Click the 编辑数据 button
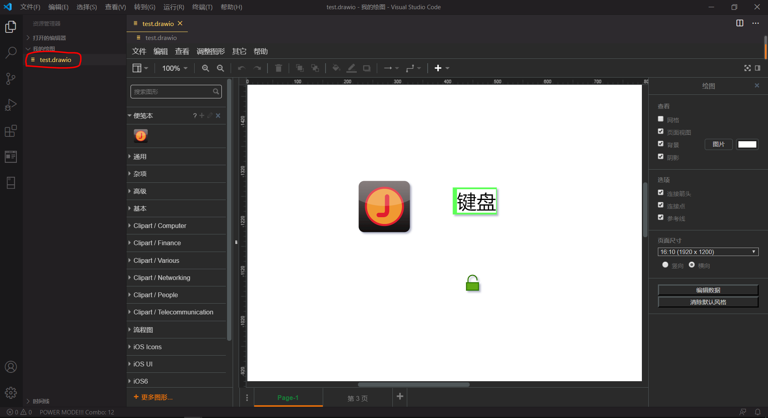 coord(708,290)
